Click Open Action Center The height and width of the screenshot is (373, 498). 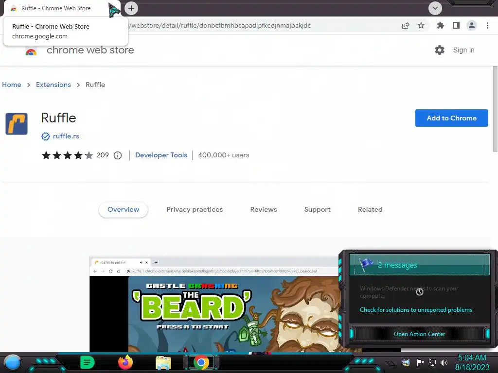click(x=419, y=334)
